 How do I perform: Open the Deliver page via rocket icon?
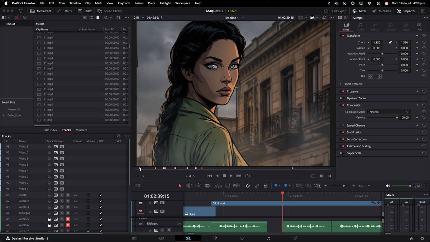coord(295,238)
